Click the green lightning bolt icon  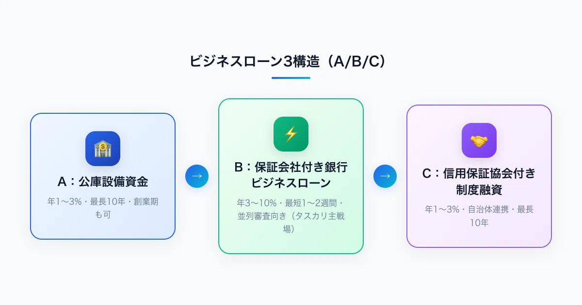[291, 134]
